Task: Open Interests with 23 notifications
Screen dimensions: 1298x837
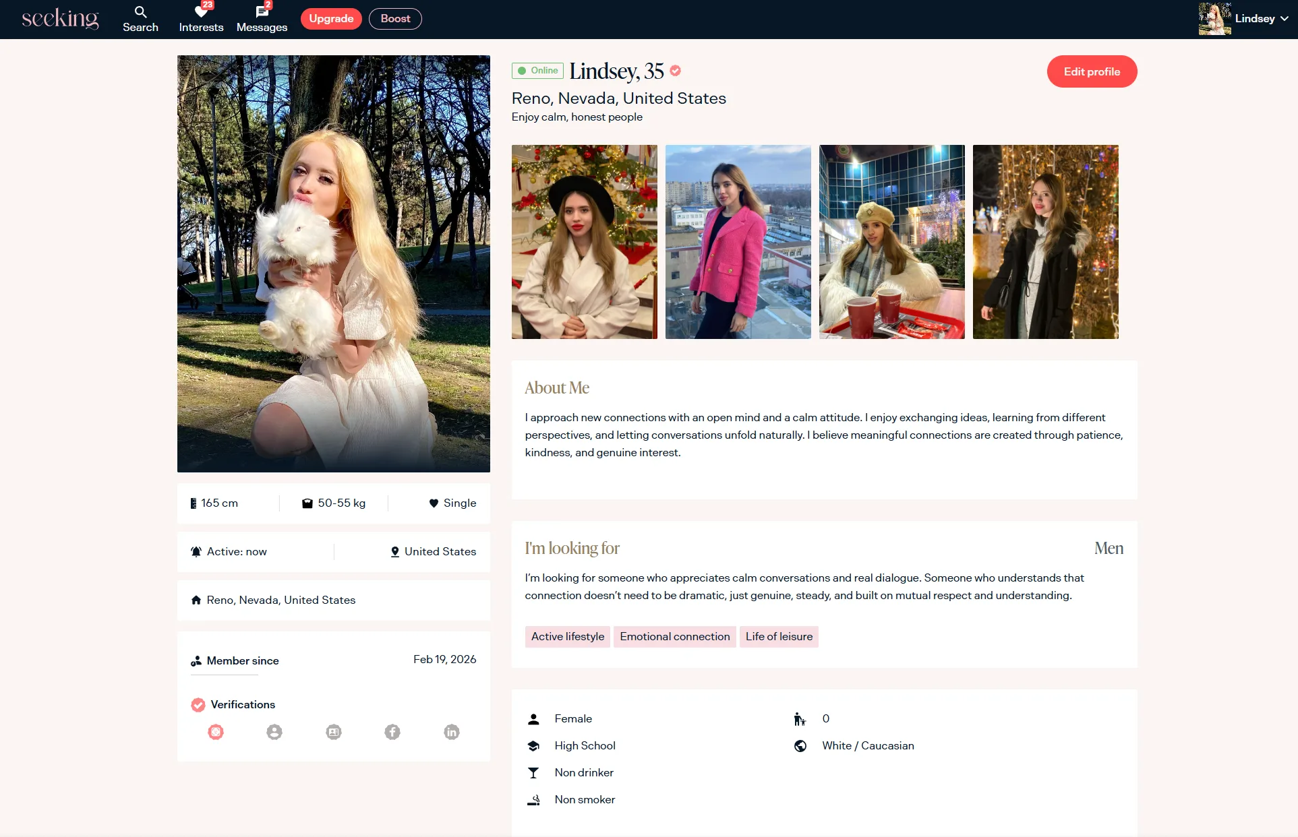Action: 201,19
